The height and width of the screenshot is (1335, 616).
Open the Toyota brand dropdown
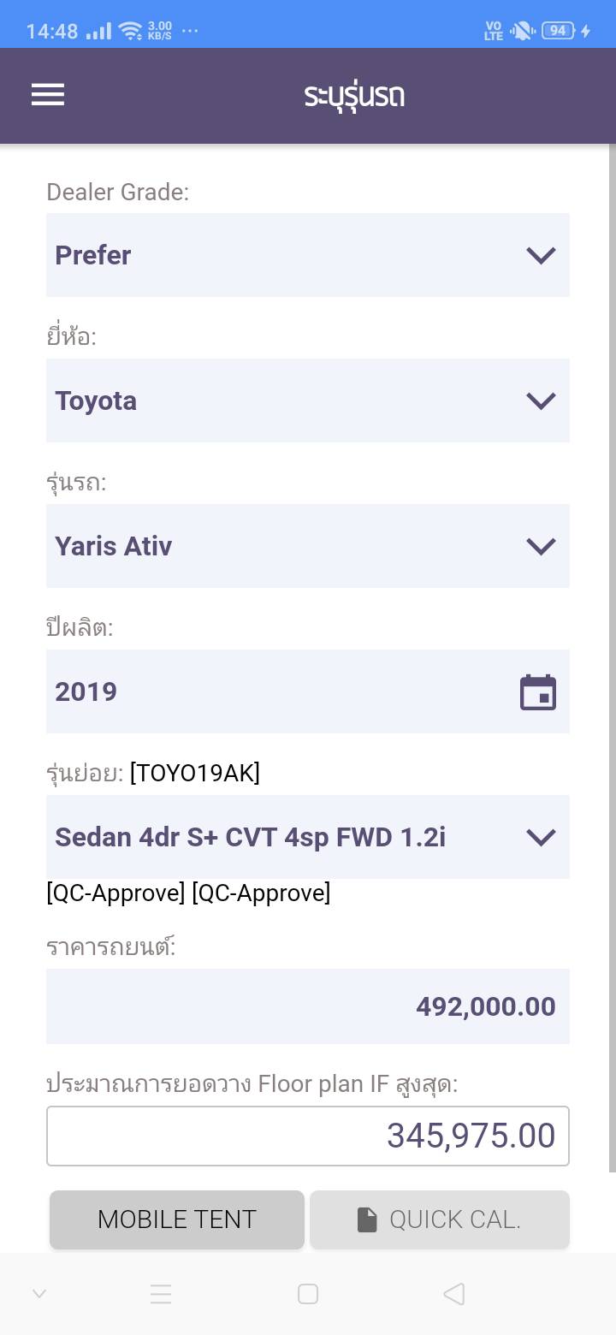tap(307, 400)
